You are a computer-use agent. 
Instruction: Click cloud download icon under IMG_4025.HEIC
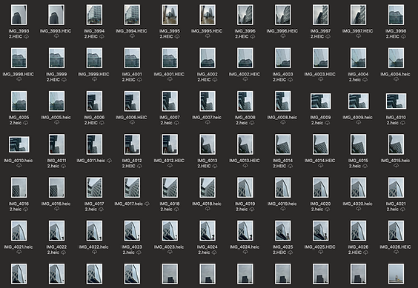tap(321, 252)
